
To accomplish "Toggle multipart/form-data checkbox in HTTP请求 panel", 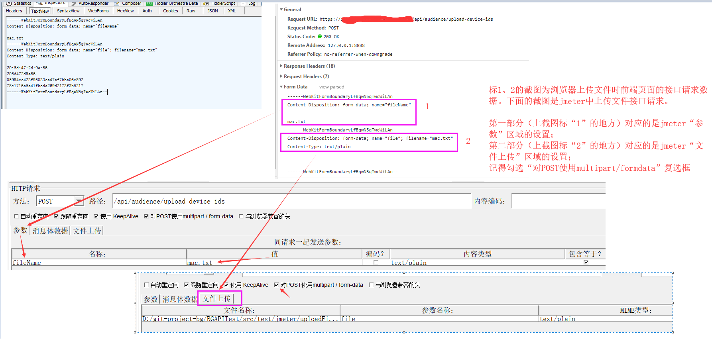I will coord(146,216).
